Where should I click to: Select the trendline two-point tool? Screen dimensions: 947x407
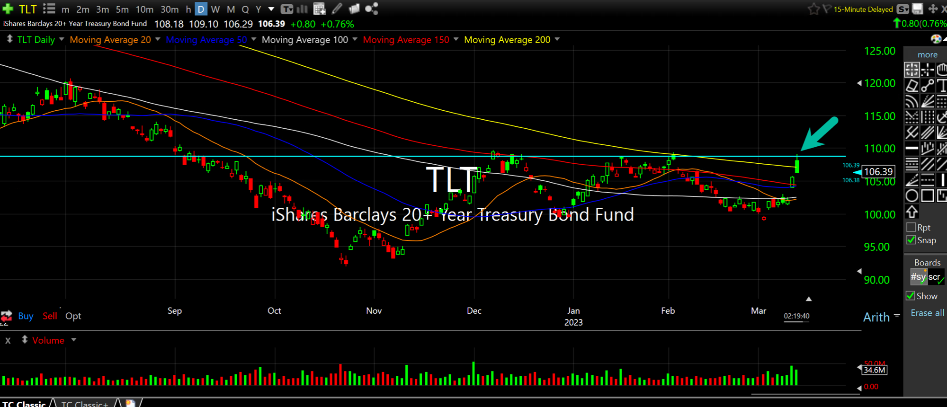point(928,86)
